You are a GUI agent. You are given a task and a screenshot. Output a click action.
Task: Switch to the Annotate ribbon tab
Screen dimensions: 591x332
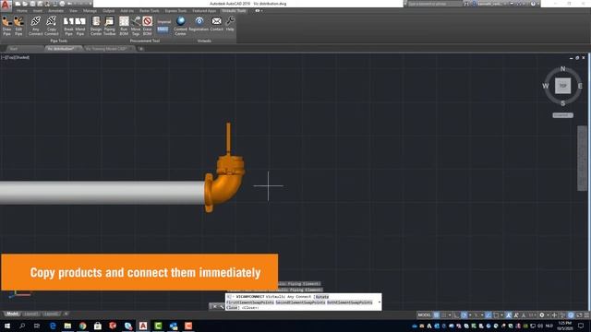(x=55, y=11)
